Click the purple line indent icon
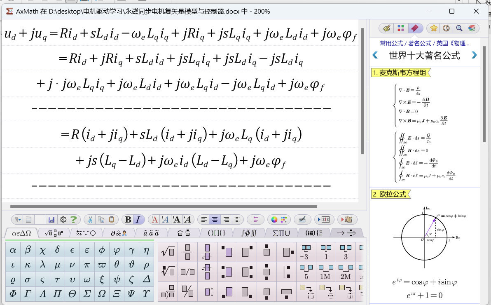The width and height of the screenshot is (491, 305). [x=255, y=220]
